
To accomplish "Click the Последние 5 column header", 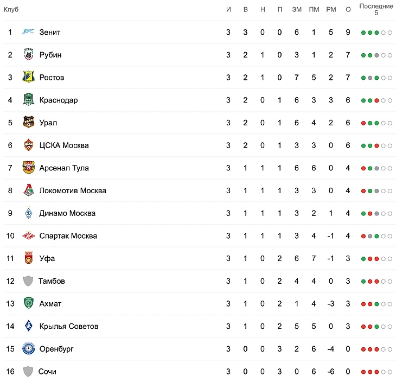I will pyautogui.click(x=376, y=9).
